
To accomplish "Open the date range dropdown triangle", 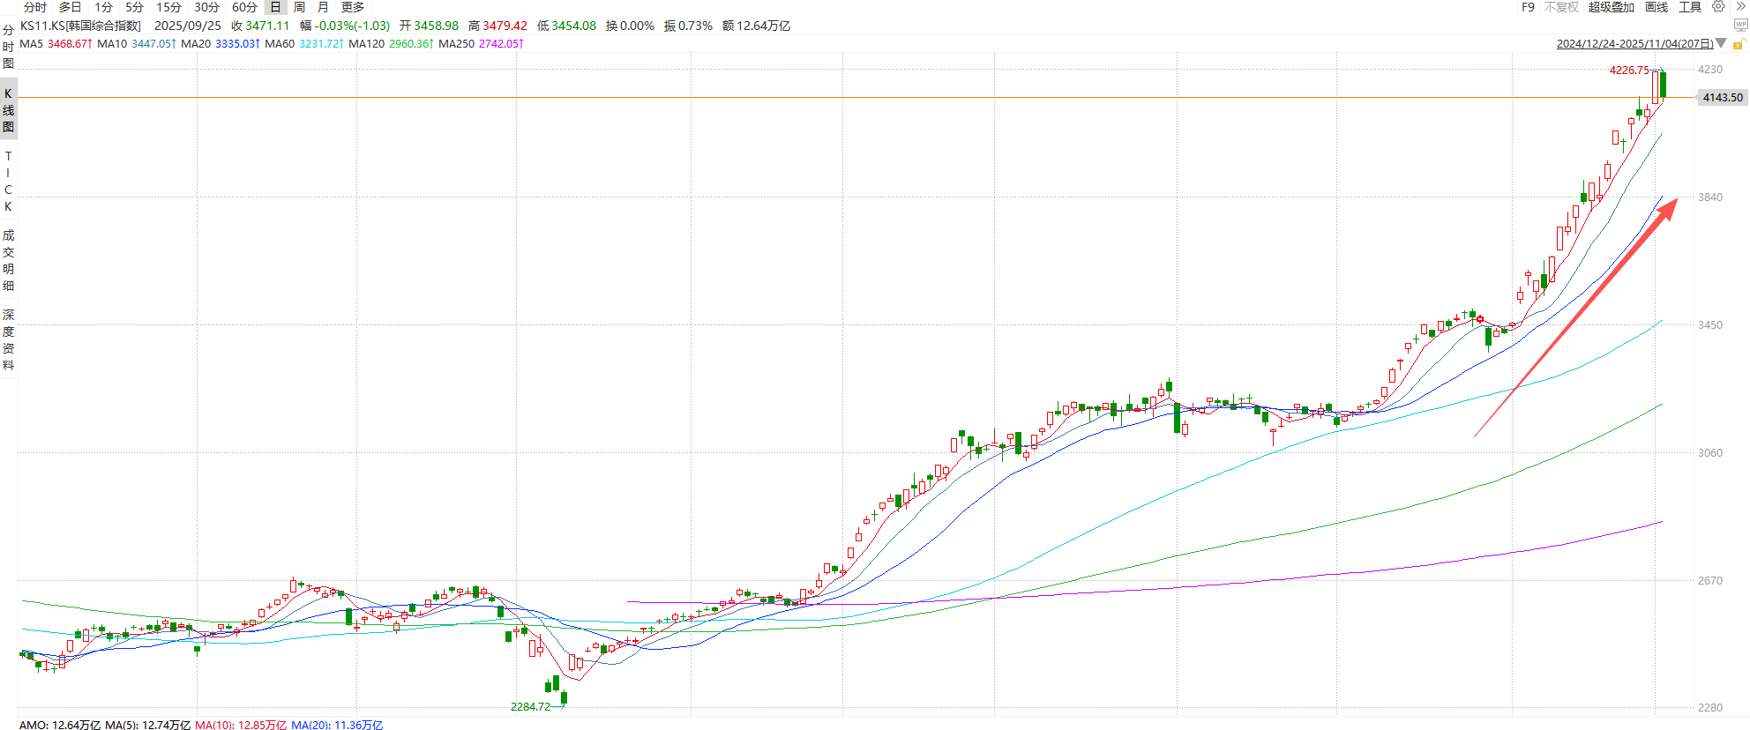I will point(1721,43).
